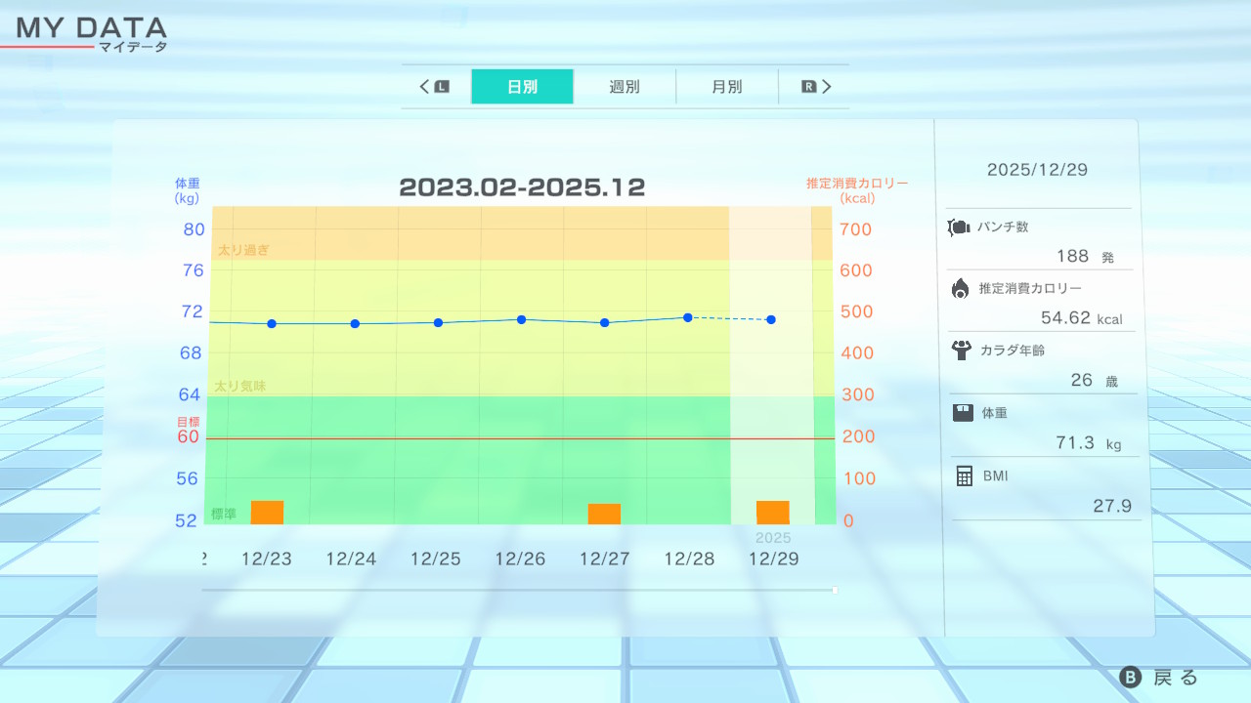Go to previous view with left chevron

(425, 87)
